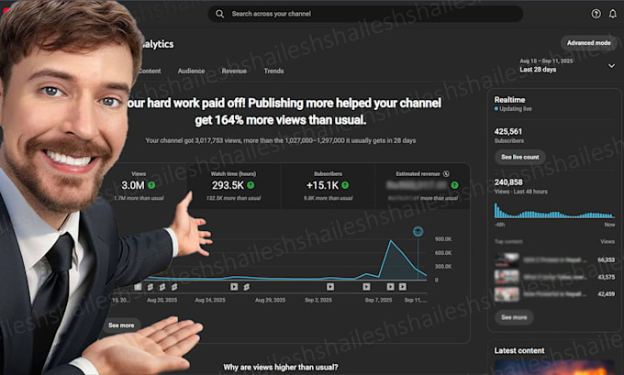Click See more in the Realtime panel
The height and width of the screenshot is (375, 624).
[x=514, y=317]
